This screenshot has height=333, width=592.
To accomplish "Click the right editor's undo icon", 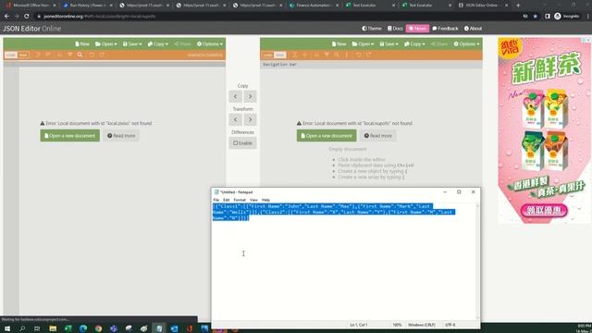I will click(358, 55).
